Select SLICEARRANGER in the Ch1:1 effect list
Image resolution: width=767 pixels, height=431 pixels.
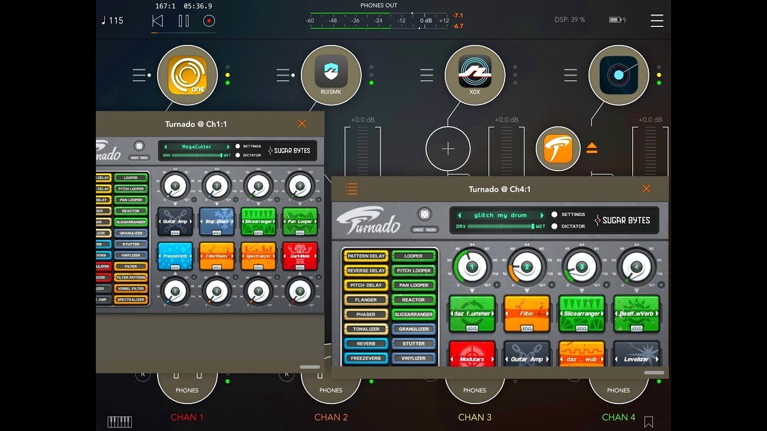(x=131, y=222)
